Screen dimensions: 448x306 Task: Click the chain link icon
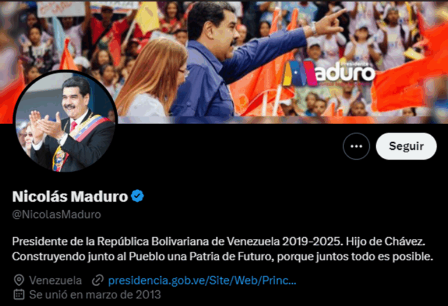(x=98, y=280)
